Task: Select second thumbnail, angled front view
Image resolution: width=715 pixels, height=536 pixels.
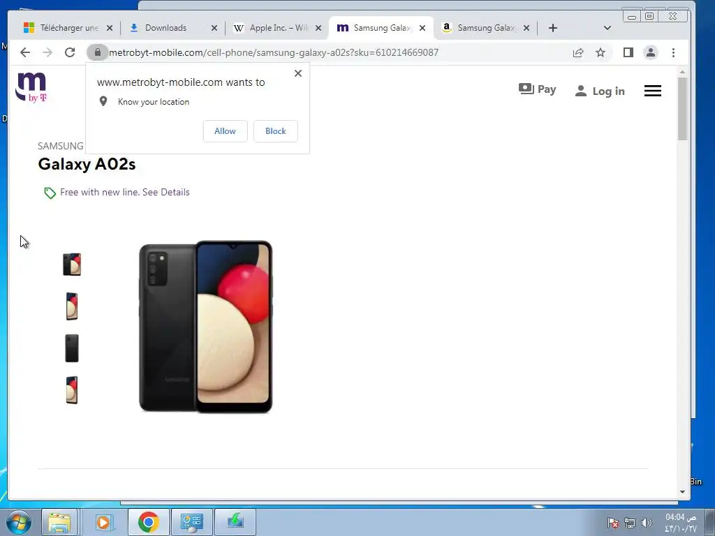Action: click(x=72, y=306)
